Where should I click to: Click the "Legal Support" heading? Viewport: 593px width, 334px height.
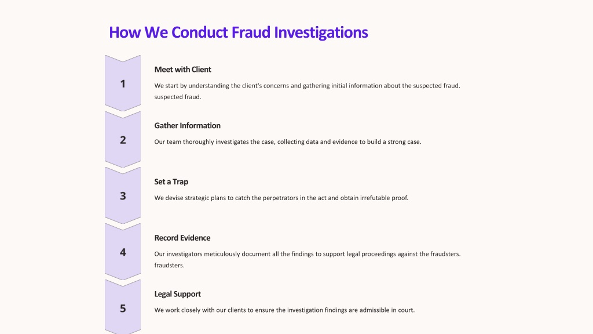(177, 294)
